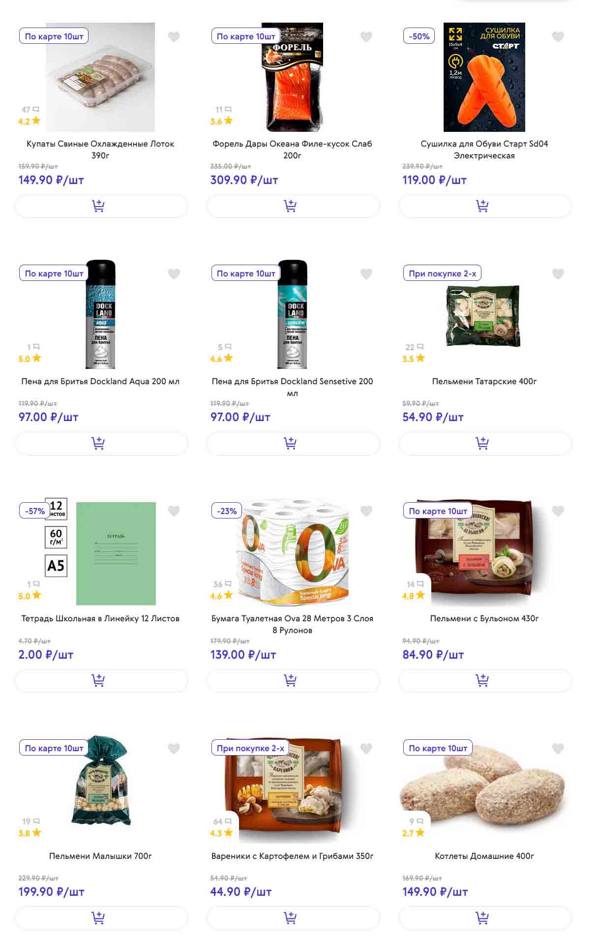The width and height of the screenshot is (599, 943).
Task: Click При покупке 2-х badge on Пельмени Татарские
Action: 442,274
